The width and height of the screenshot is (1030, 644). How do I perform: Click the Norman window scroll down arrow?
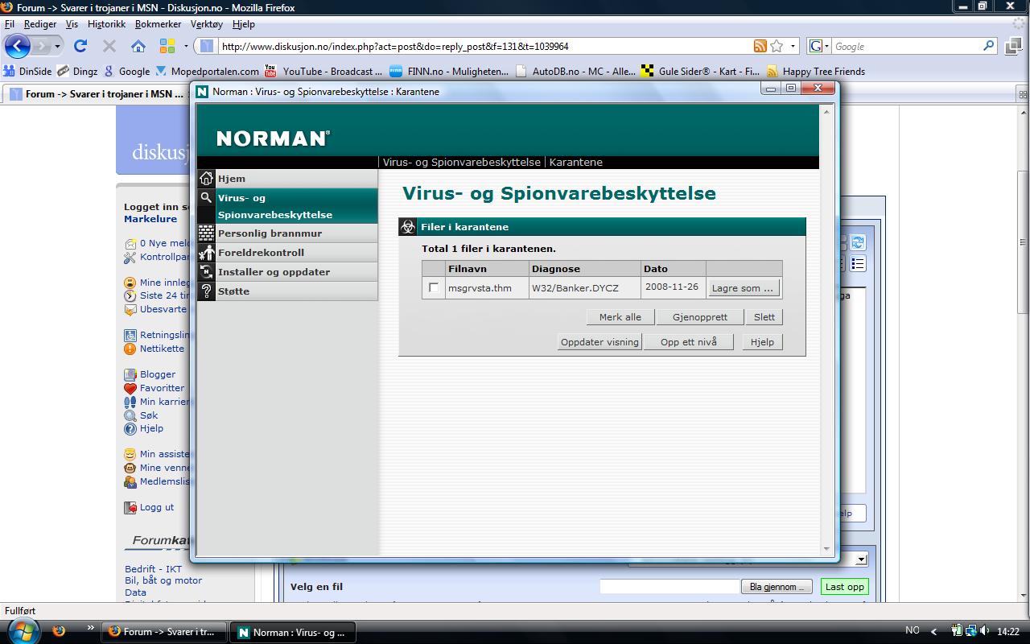pos(826,548)
